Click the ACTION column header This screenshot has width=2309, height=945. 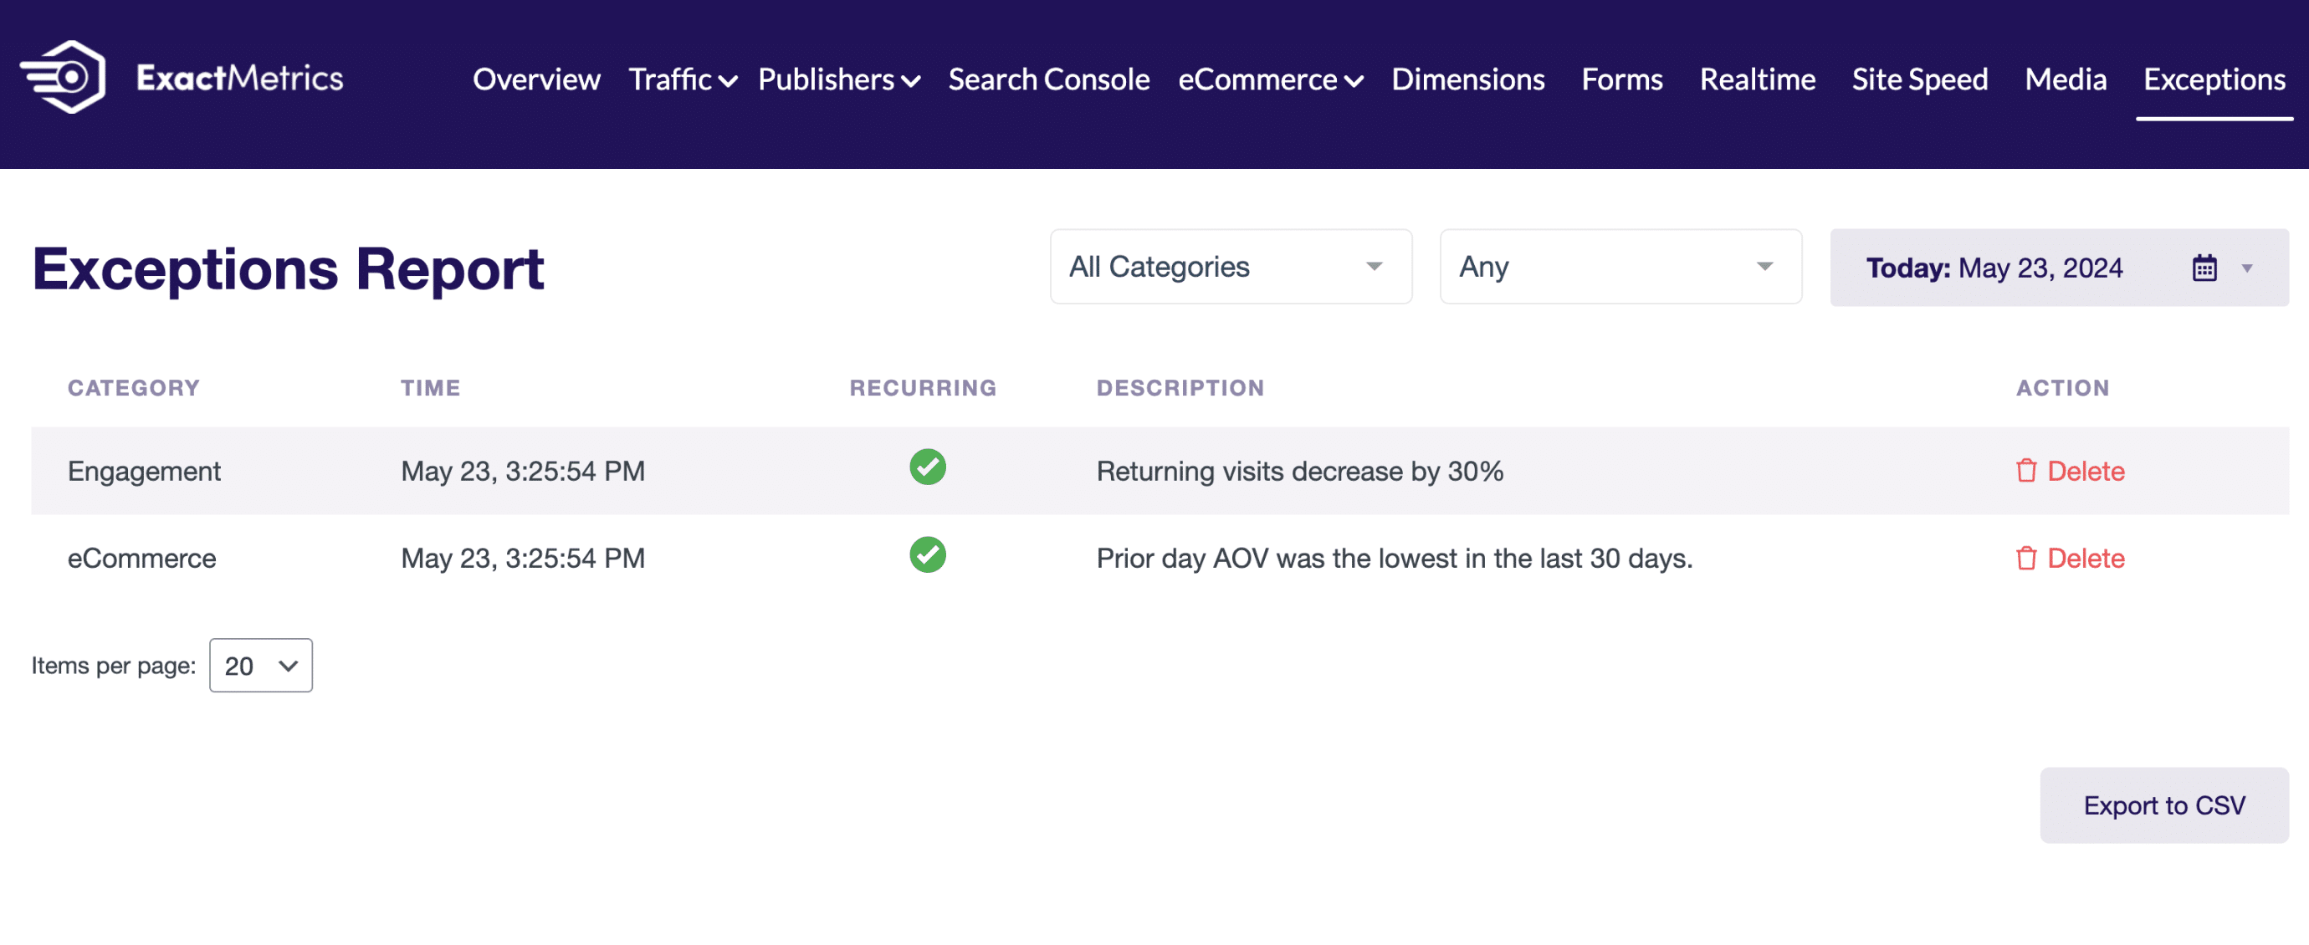tap(2061, 387)
